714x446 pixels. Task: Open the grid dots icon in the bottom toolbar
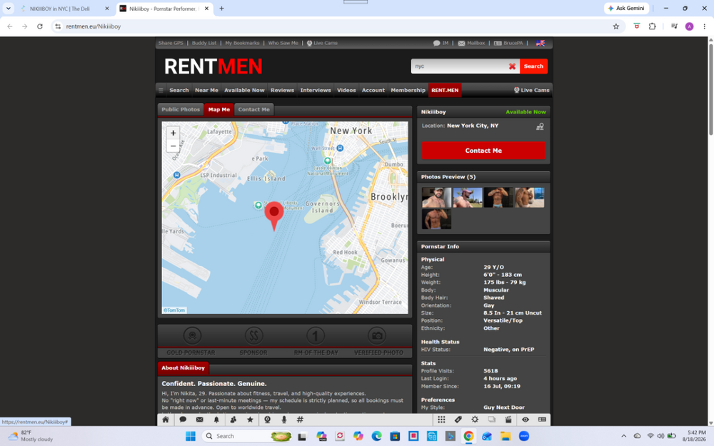click(x=441, y=420)
